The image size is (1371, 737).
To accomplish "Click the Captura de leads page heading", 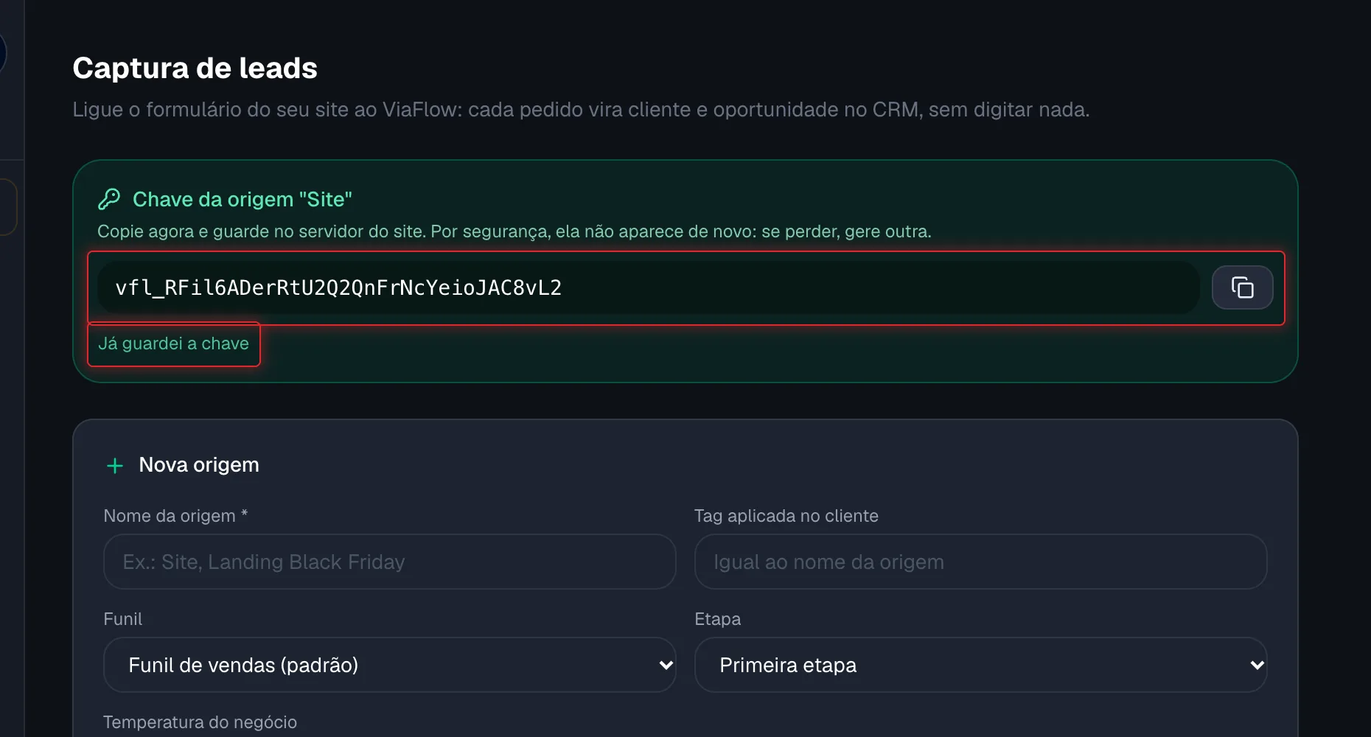I will pyautogui.click(x=195, y=68).
